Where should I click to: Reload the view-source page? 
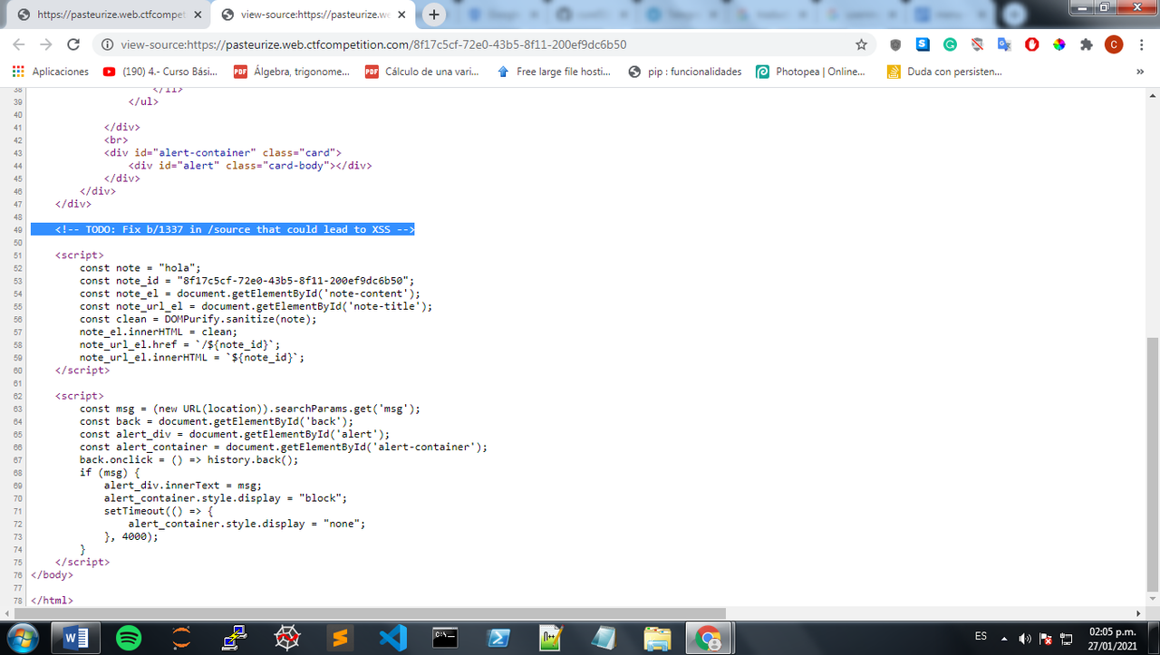(x=73, y=44)
